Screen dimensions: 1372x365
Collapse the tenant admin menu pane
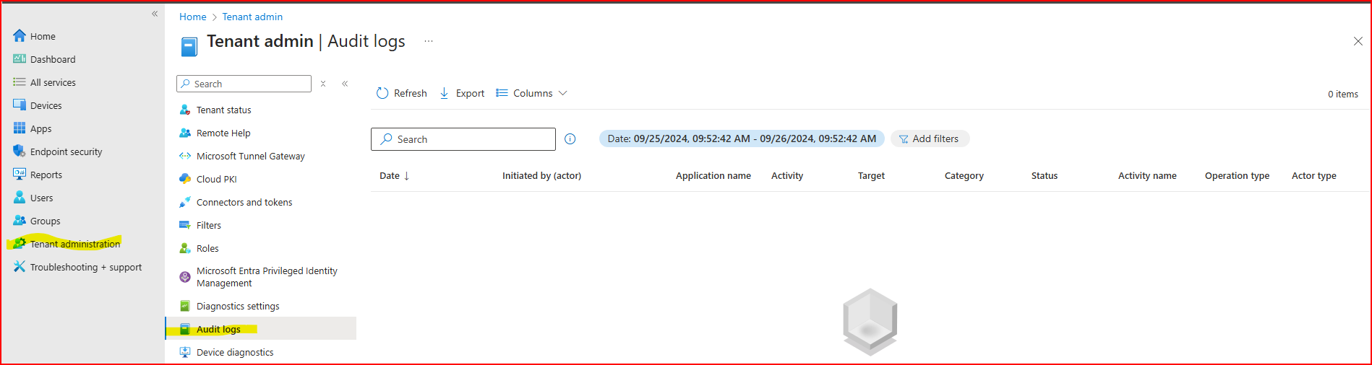(x=346, y=84)
